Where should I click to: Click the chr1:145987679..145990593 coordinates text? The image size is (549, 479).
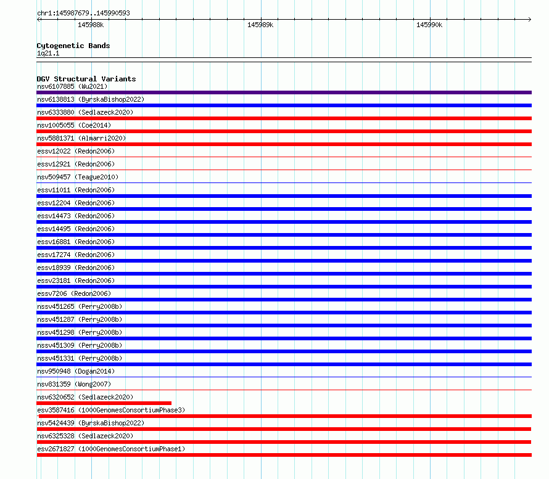tap(83, 13)
